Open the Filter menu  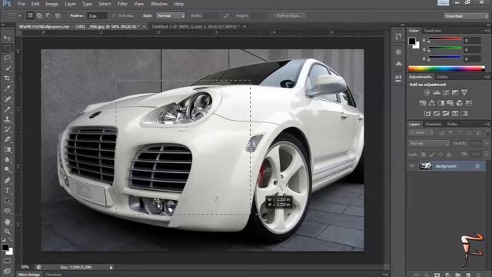point(122,4)
